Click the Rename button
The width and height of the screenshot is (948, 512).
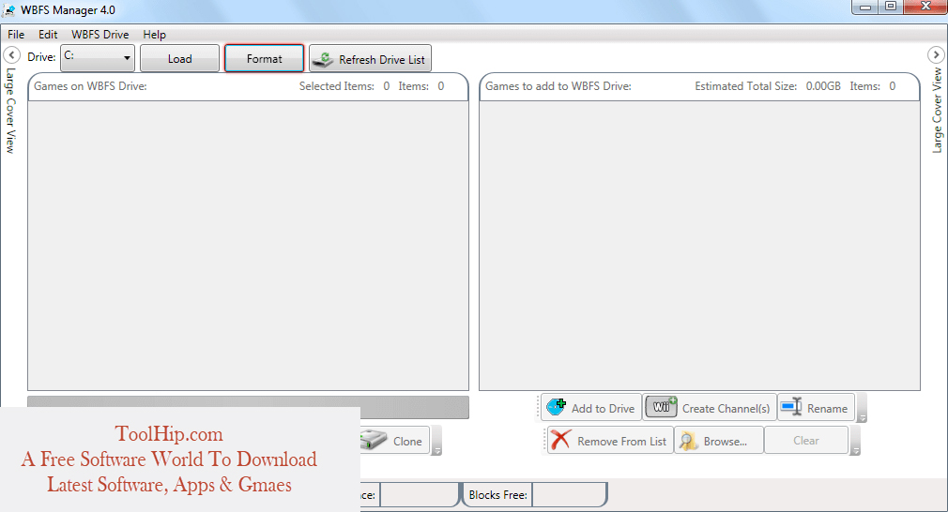817,408
